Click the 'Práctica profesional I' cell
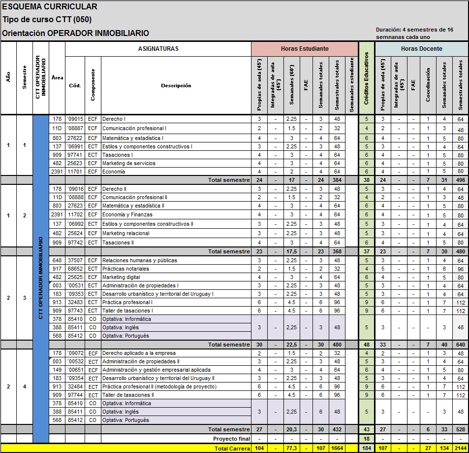The image size is (469, 453). pyautogui.click(x=176, y=302)
